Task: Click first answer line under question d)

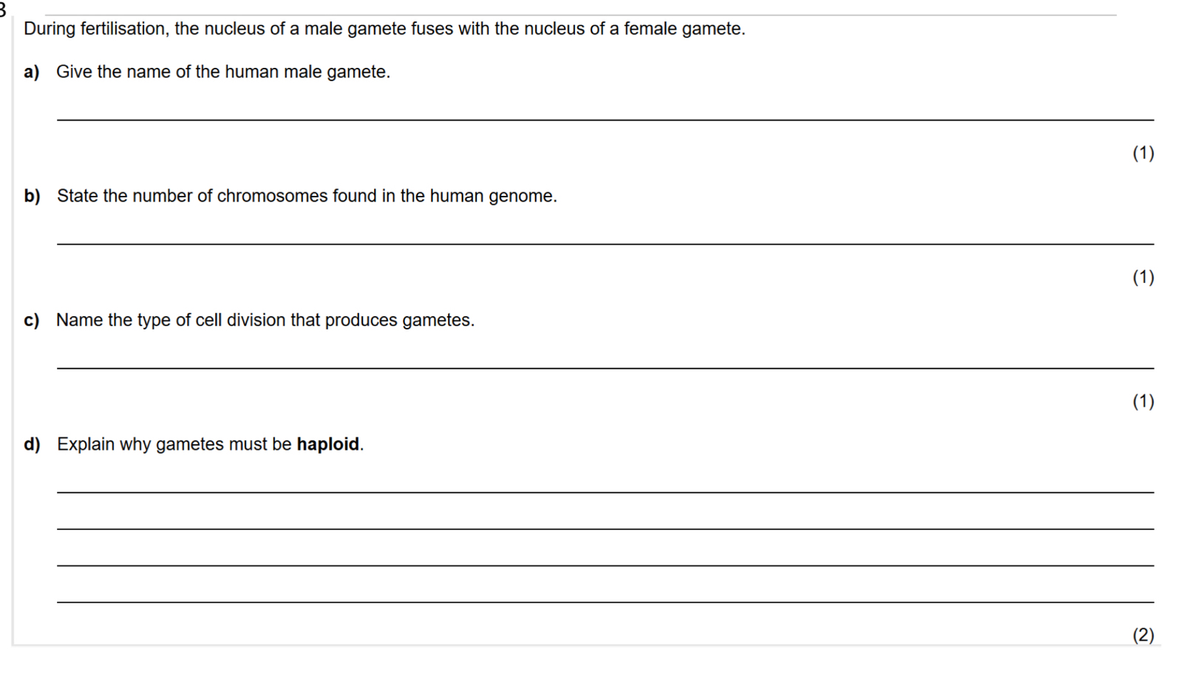Action: pos(605,491)
